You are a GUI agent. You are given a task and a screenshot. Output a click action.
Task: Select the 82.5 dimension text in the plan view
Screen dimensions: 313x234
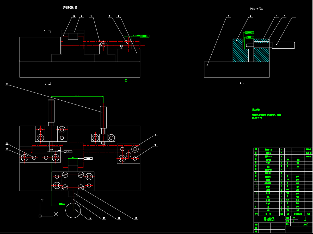(77, 96)
